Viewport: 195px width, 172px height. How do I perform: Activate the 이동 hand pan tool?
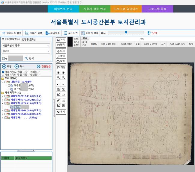pyautogui.click(x=61, y=67)
